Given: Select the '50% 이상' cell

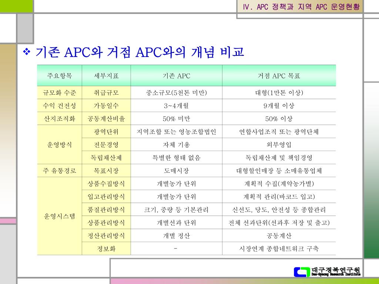Looking at the screenshot, I should 279,119.
